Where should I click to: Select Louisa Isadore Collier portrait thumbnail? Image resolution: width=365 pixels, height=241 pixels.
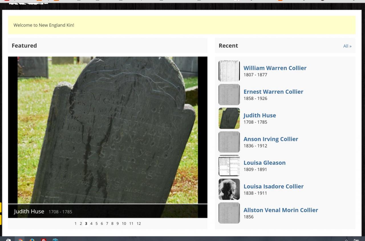point(229,189)
